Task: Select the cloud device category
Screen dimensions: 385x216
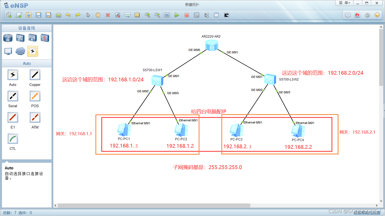Action: pos(20,51)
